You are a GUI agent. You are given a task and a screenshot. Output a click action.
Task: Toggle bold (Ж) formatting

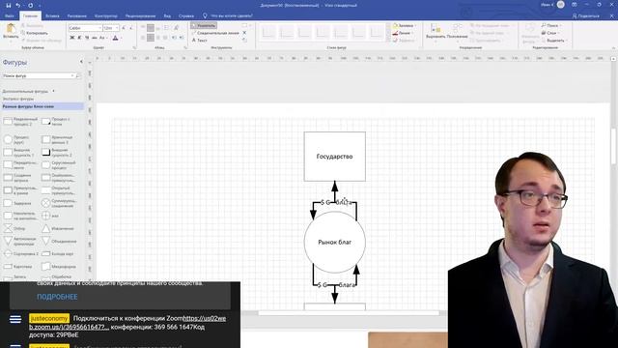72,38
